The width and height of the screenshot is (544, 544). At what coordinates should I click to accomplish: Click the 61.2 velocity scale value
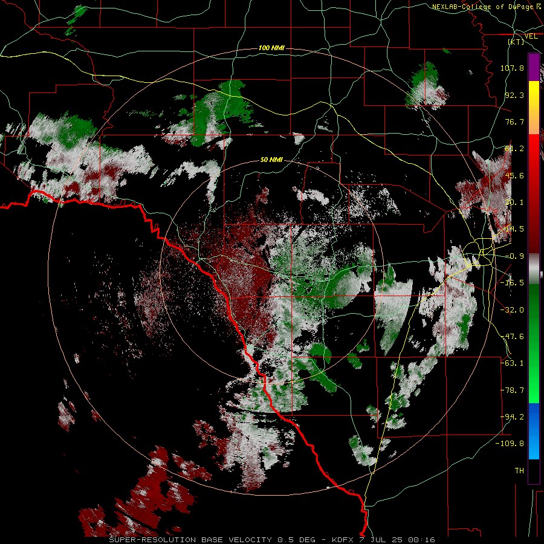pos(514,149)
